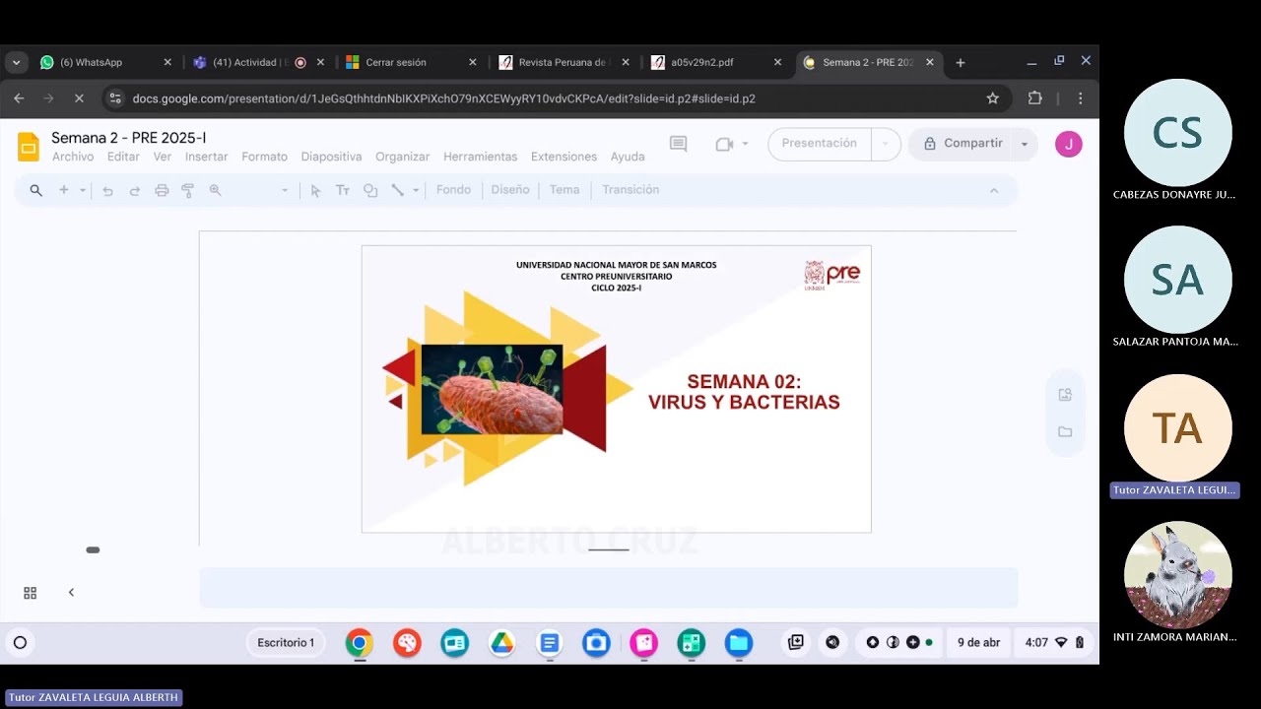Open the side panel folder icon
The width and height of the screenshot is (1261, 709).
coord(1065,432)
